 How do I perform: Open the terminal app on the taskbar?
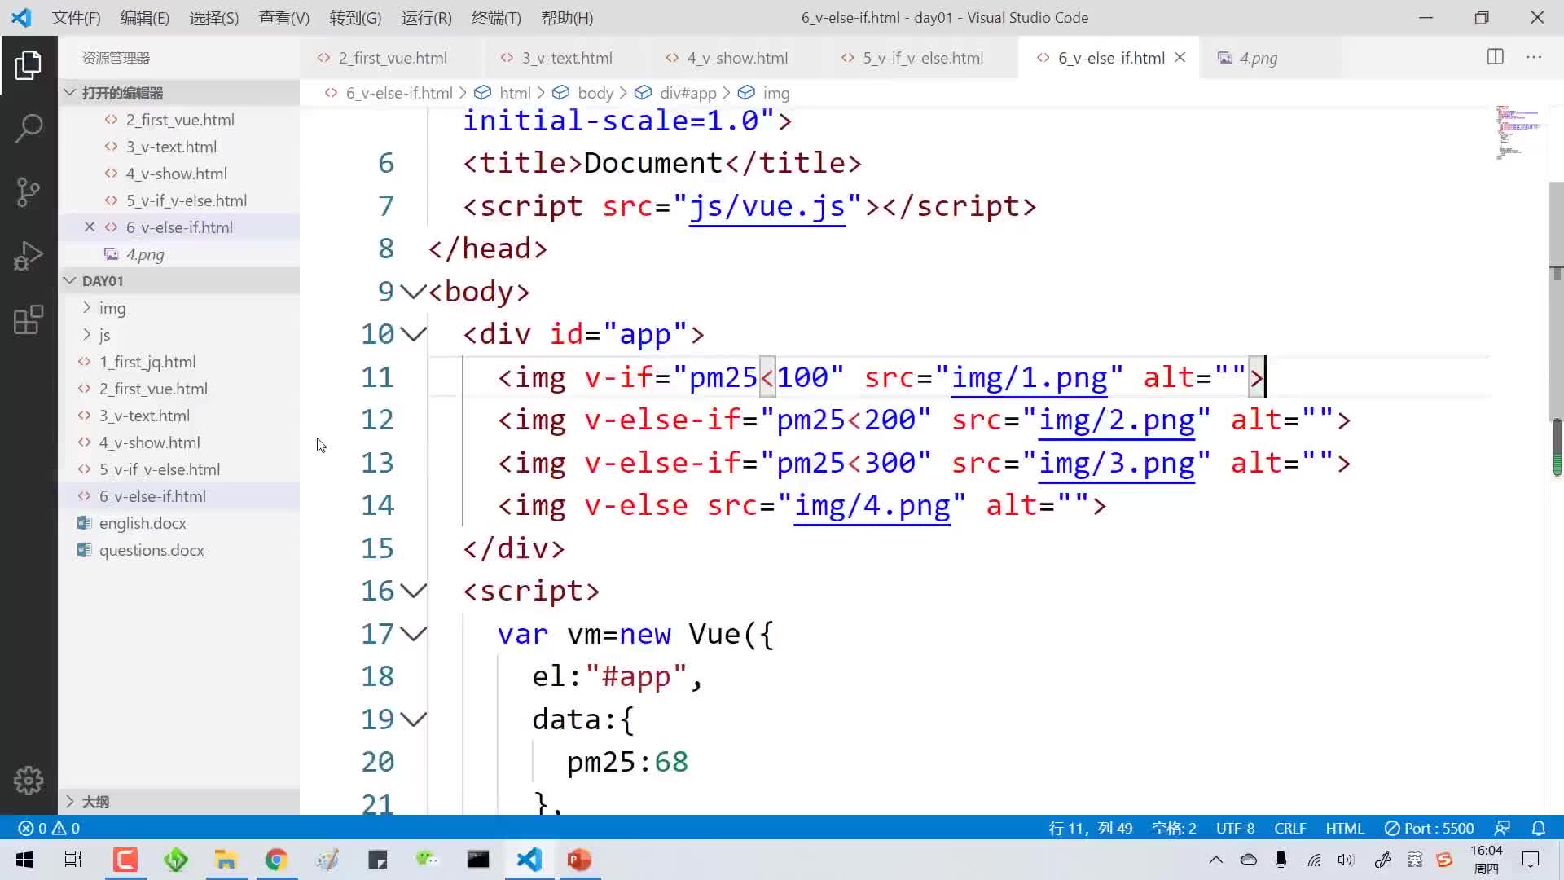[x=478, y=860]
